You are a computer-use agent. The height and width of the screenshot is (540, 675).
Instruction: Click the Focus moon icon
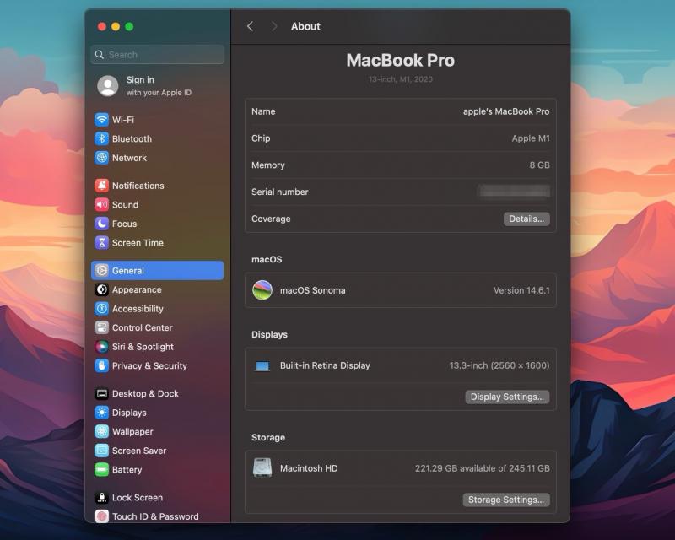click(102, 224)
